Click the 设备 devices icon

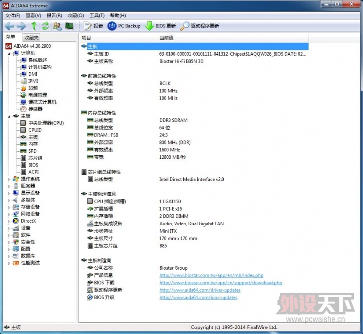coord(16,228)
